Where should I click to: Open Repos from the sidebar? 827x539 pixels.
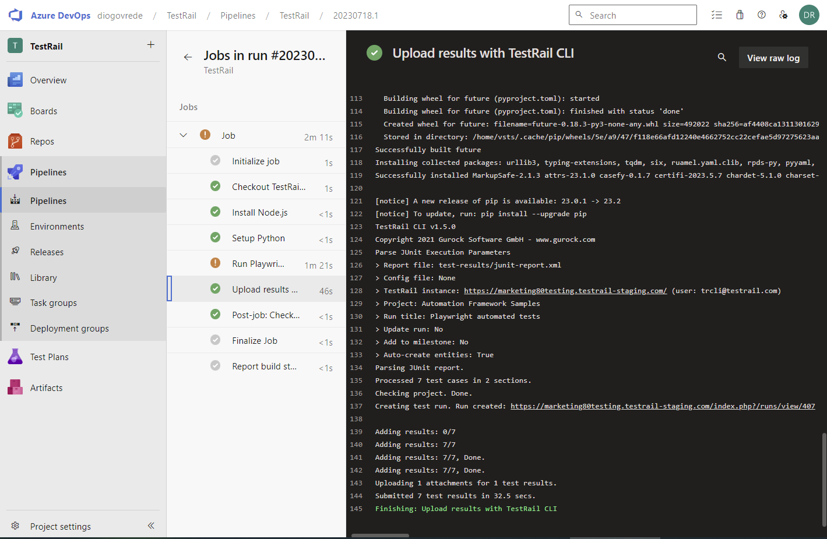[x=41, y=142]
